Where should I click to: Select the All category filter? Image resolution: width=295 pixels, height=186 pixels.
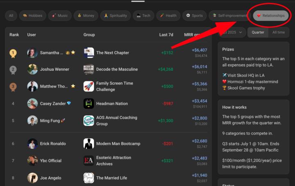(x=11, y=16)
